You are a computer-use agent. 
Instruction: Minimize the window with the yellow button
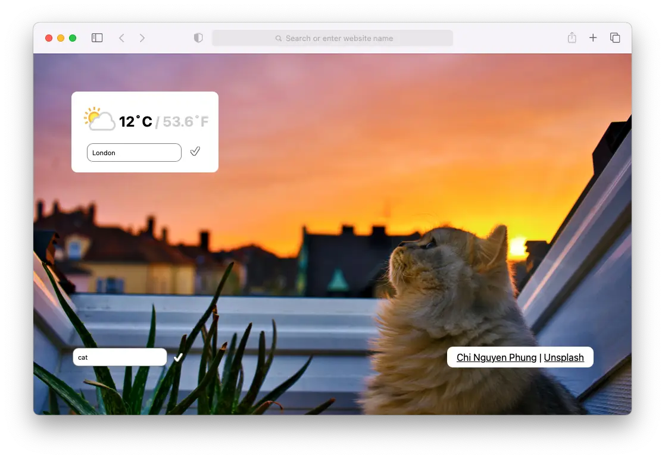click(61, 38)
